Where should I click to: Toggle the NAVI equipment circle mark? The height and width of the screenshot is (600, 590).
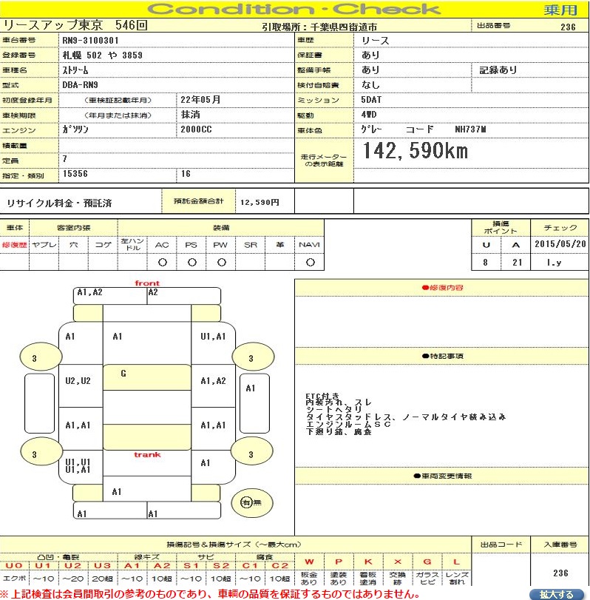(310, 262)
